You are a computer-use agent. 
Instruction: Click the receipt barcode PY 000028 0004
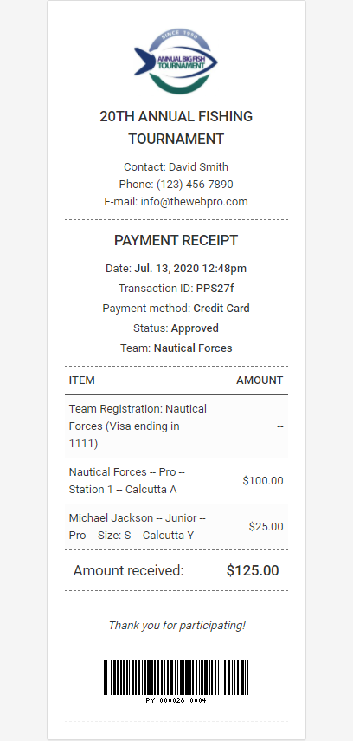pyautogui.click(x=176, y=681)
